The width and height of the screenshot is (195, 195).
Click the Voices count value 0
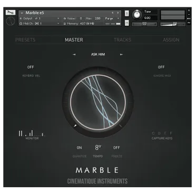click(81, 18)
